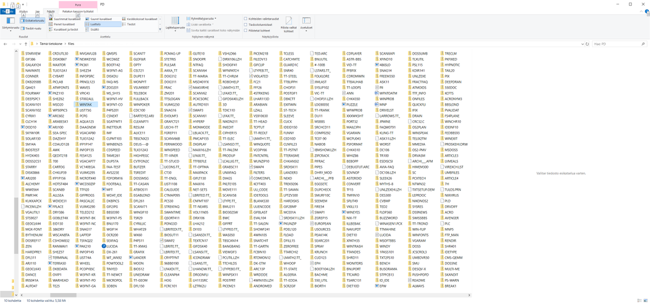Select the 486SLO file

click(x=383, y=64)
